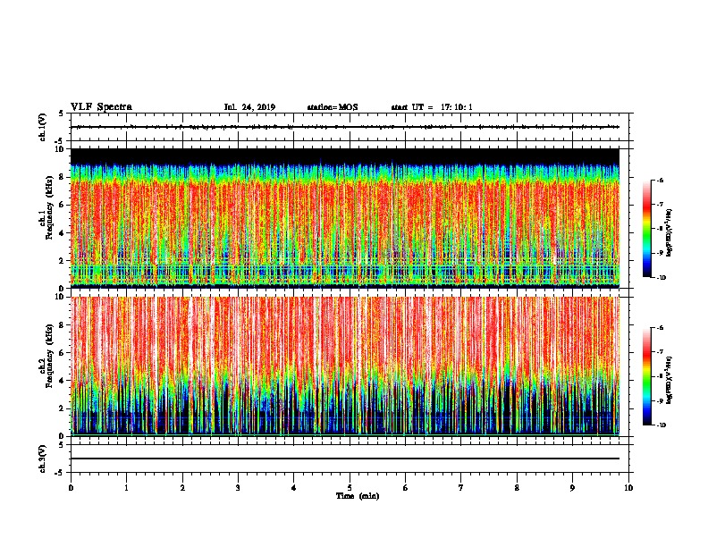
Task: Click time axis tick label "7"
Action: click(461, 488)
